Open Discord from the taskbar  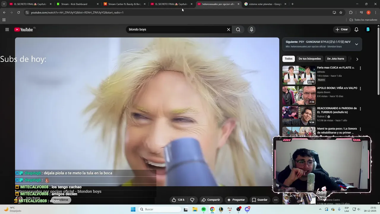click(247, 209)
